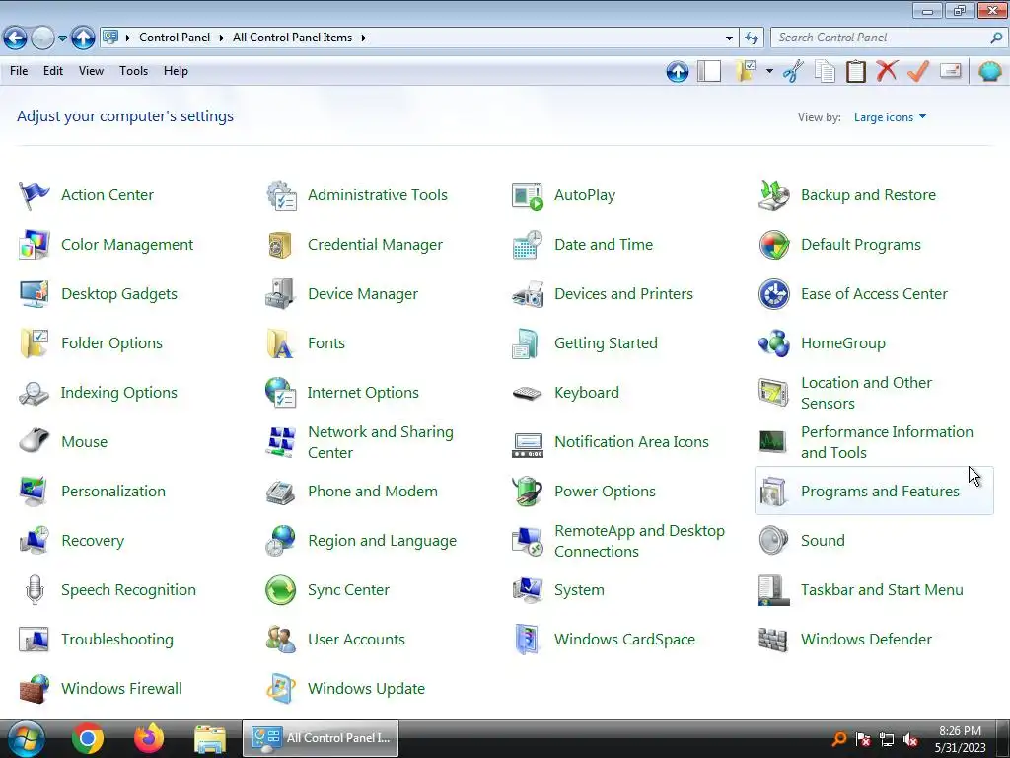Open Default Programs icon
The height and width of the screenshot is (758, 1010).
[773, 245]
